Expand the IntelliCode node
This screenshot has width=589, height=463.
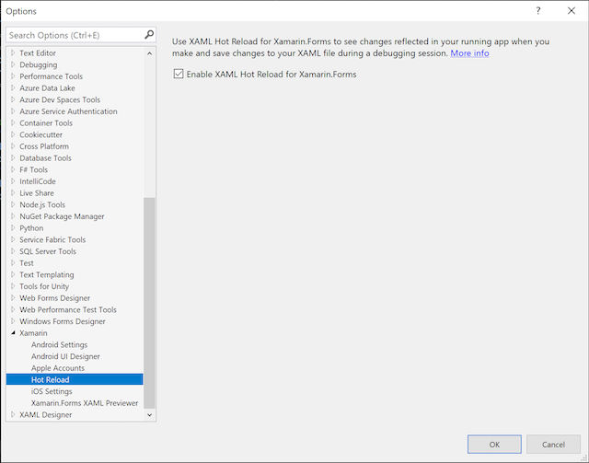pyautogui.click(x=13, y=181)
